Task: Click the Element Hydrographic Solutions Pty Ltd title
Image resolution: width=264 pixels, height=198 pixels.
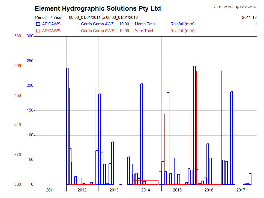Action: pyautogui.click(x=98, y=8)
